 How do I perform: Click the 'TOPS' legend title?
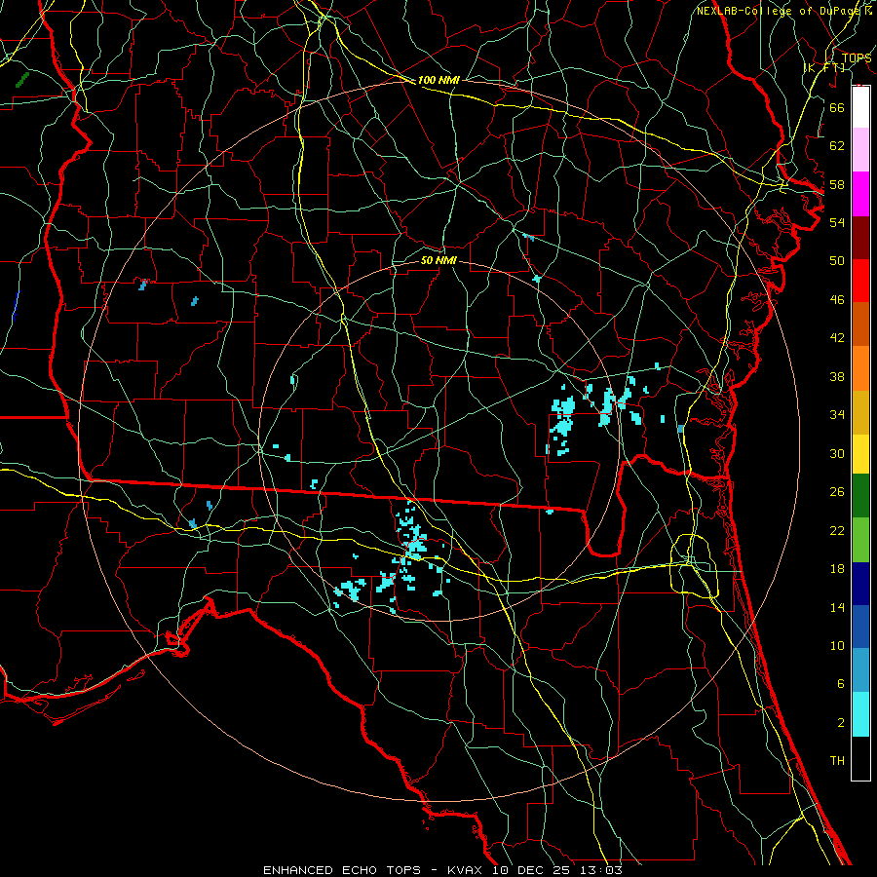pyautogui.click(x=857, y=57)
